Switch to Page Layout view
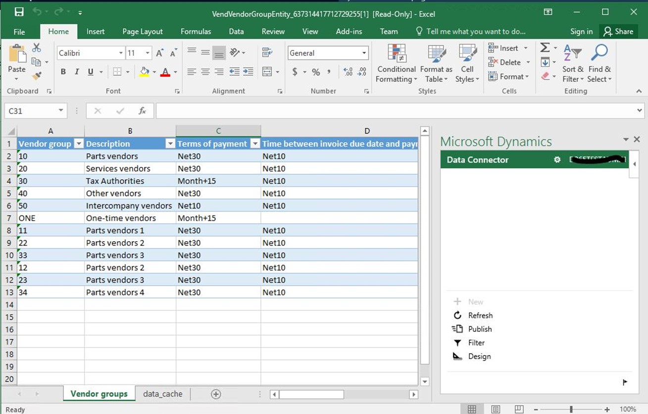Screen dimensions: 648x414 point(496,409)
